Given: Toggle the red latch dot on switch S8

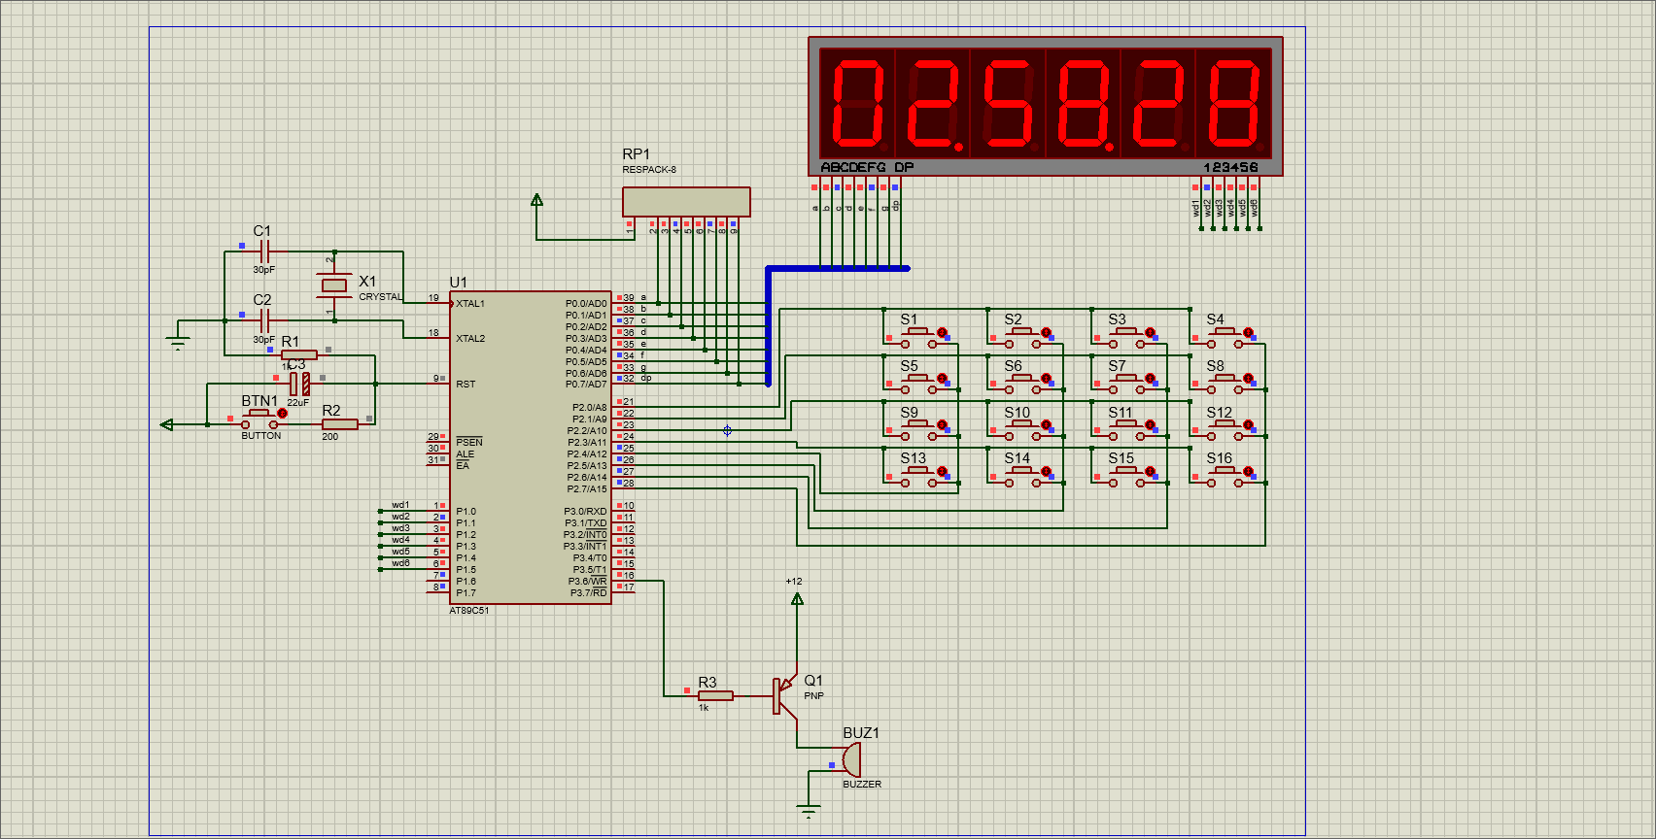Looking at the screenshot, I should [x=1248, y=379].
